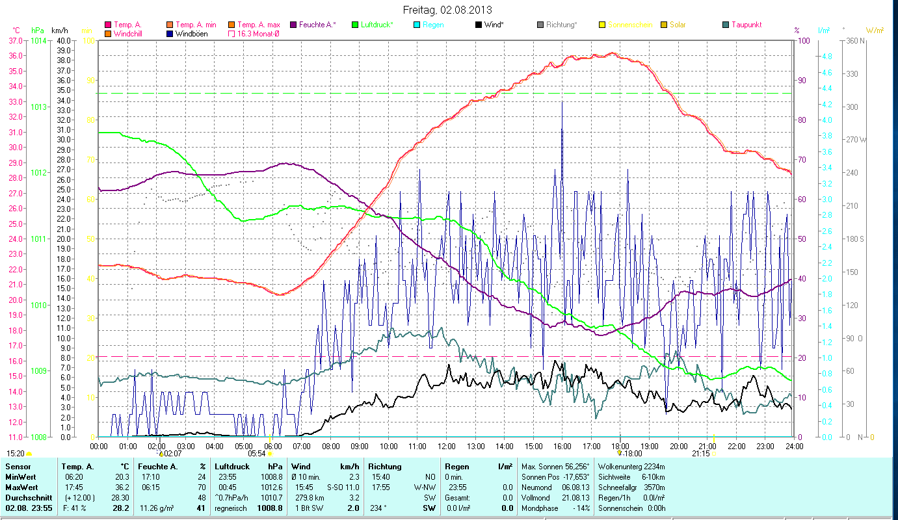The width and height of the screenshot is (898, 520).
Task: Select the purple Feuchte A.* legend swatch
Action: pos(293,25)
